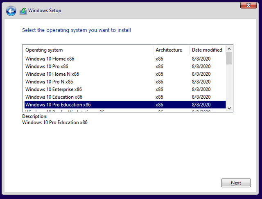Click the date cell of Windows 10 Home x86
The width and height of the screenshot is (262, 199).
(x=201, y=59)
